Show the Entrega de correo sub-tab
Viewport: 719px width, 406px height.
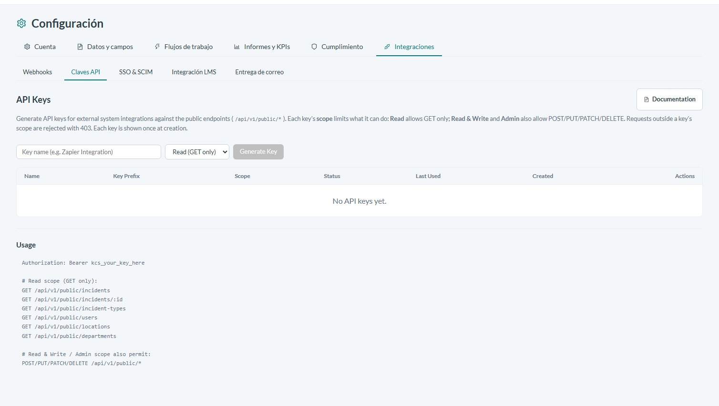point(259,72)
